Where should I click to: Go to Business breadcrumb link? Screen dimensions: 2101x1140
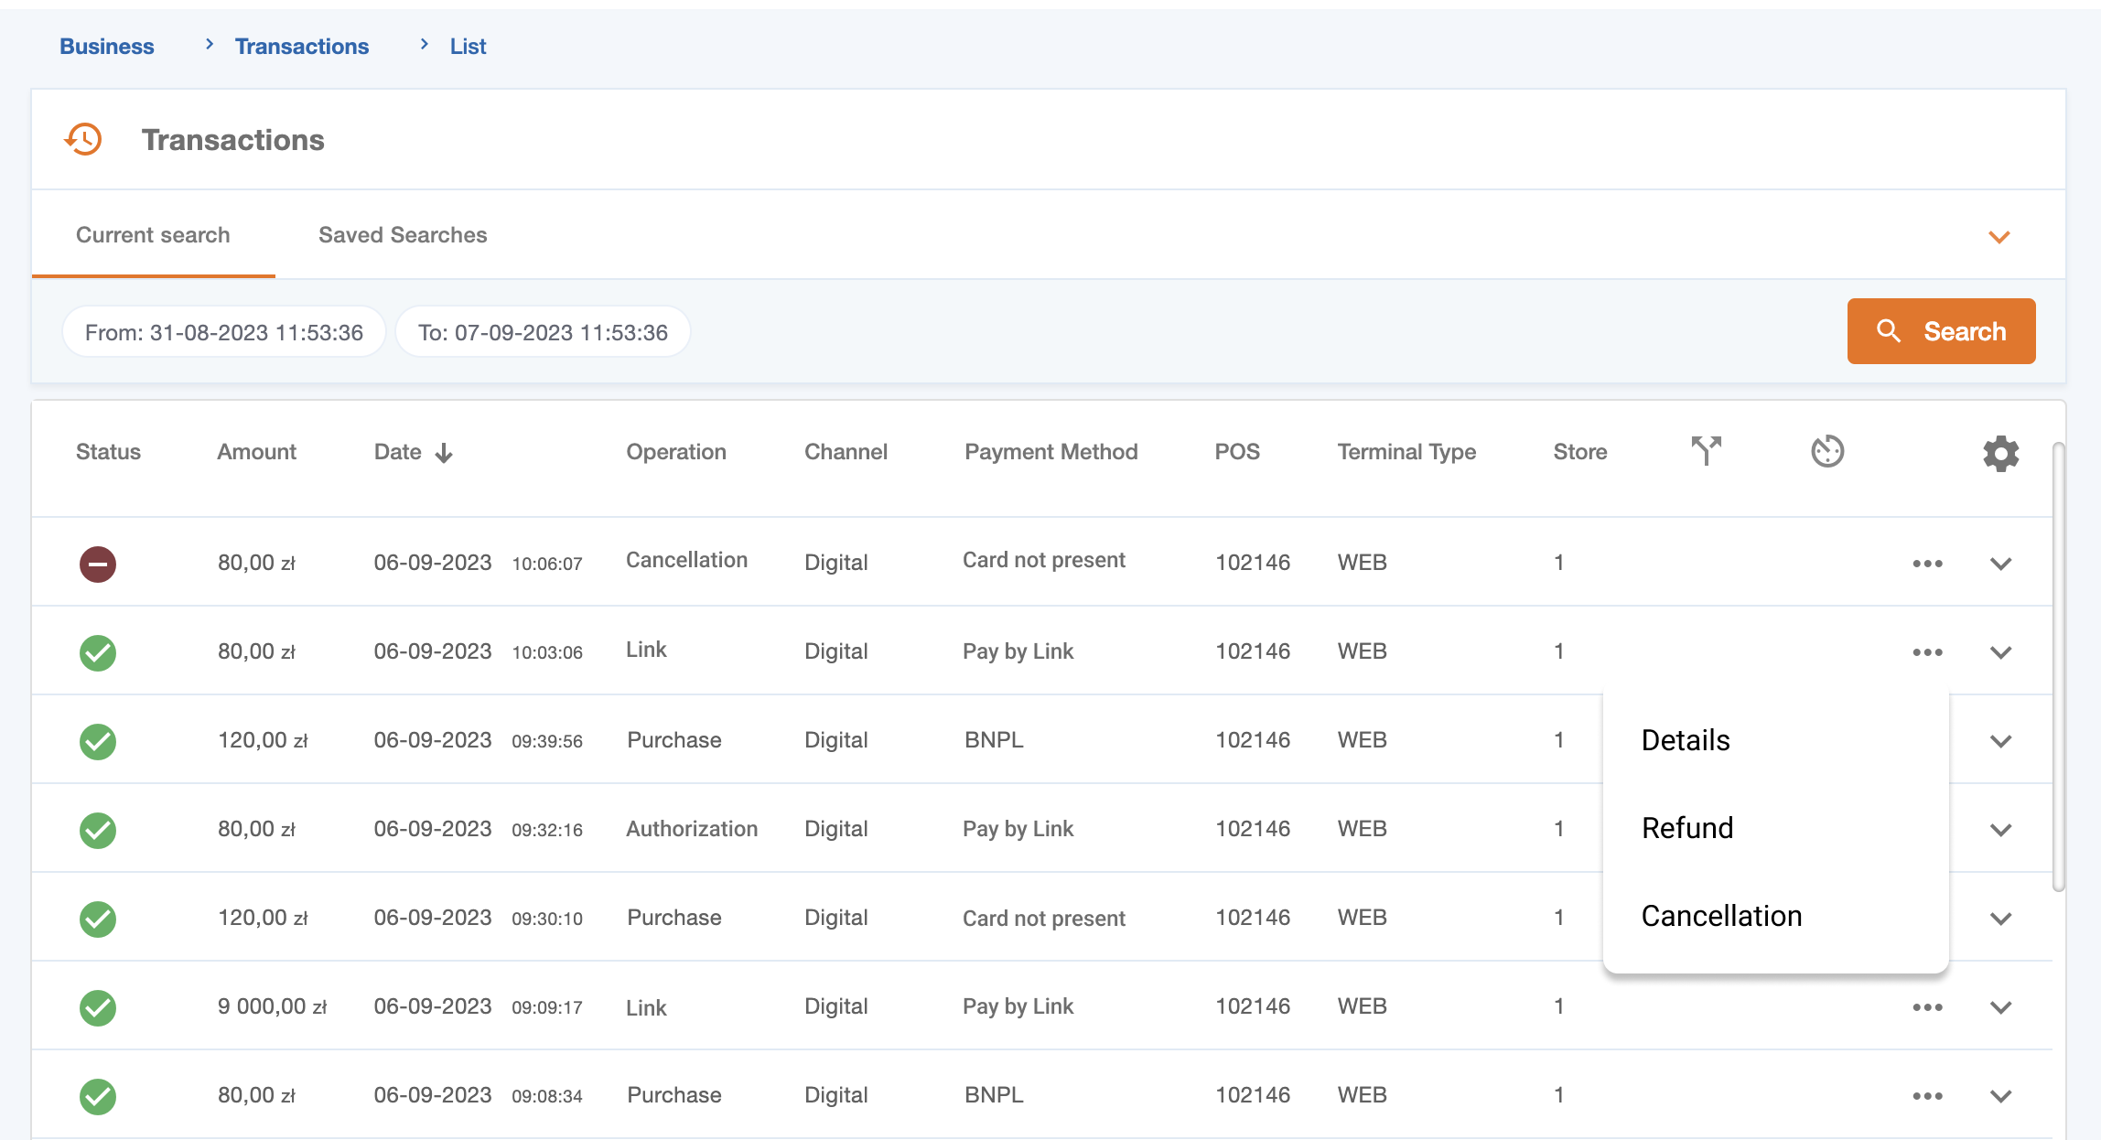coord(107,47)
